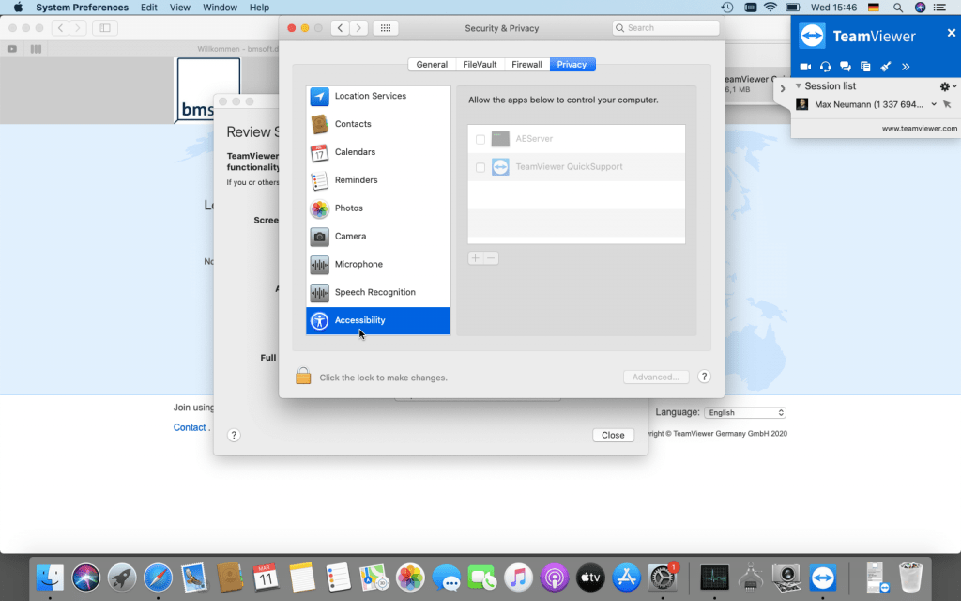961x601 pixels.
Task: Switch to the Privacy tab
Action: 572,65
